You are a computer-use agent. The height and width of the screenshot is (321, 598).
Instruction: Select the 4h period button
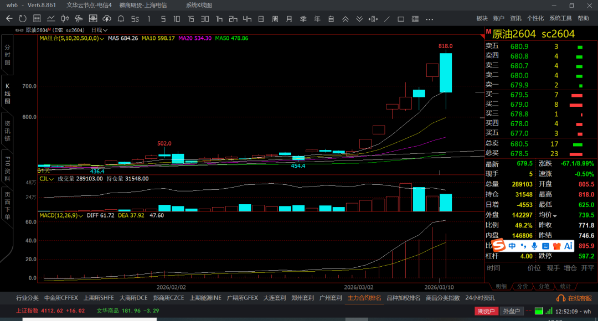(x=247, y=19)
